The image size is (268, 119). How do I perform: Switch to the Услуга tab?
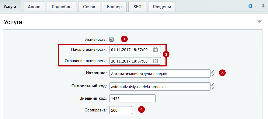click(x=10, y=7)
